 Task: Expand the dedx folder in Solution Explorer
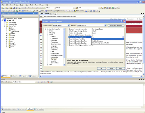[7, 28]
